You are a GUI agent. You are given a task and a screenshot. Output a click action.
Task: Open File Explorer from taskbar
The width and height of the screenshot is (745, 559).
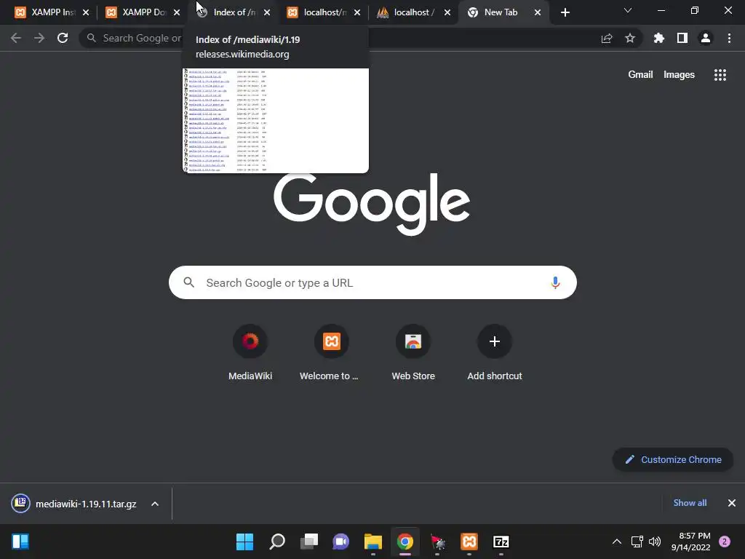[x=373, y=542]
